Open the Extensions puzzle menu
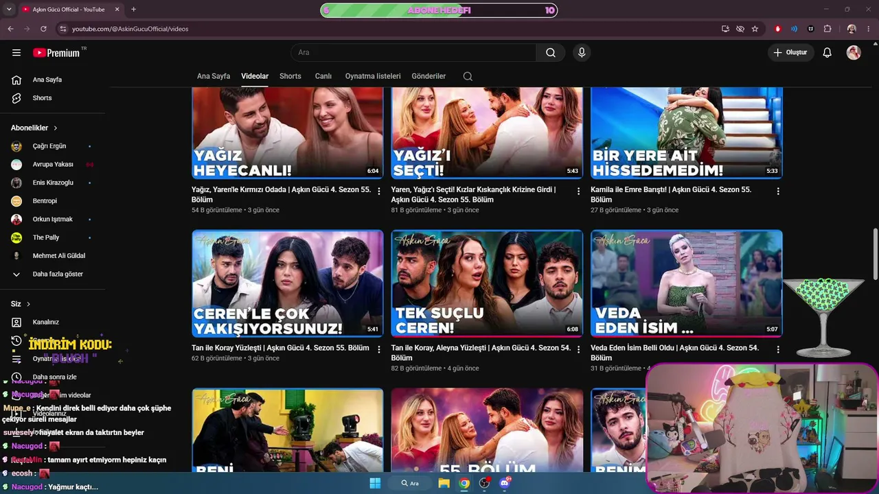Screen dimensions: 879x494 827,29
